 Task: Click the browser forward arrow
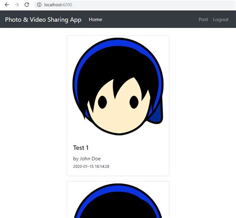(16, 5)
